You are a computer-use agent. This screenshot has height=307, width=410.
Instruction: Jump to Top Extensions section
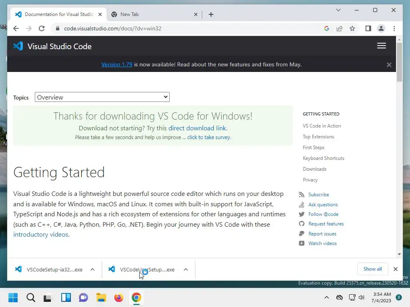coord(318,137)
